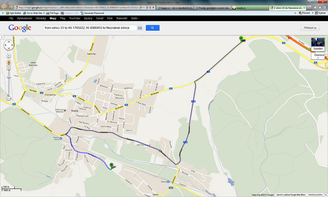328x197 pixels.
Task: Click the green marker A route start
Action: pyautogui.click(x=241, y=39)
